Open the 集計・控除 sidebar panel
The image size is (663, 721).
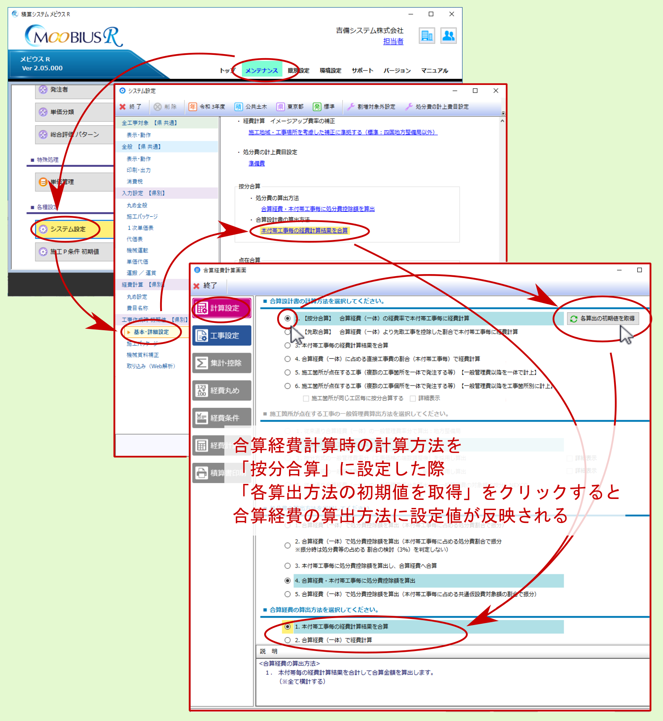click(222, 363)
